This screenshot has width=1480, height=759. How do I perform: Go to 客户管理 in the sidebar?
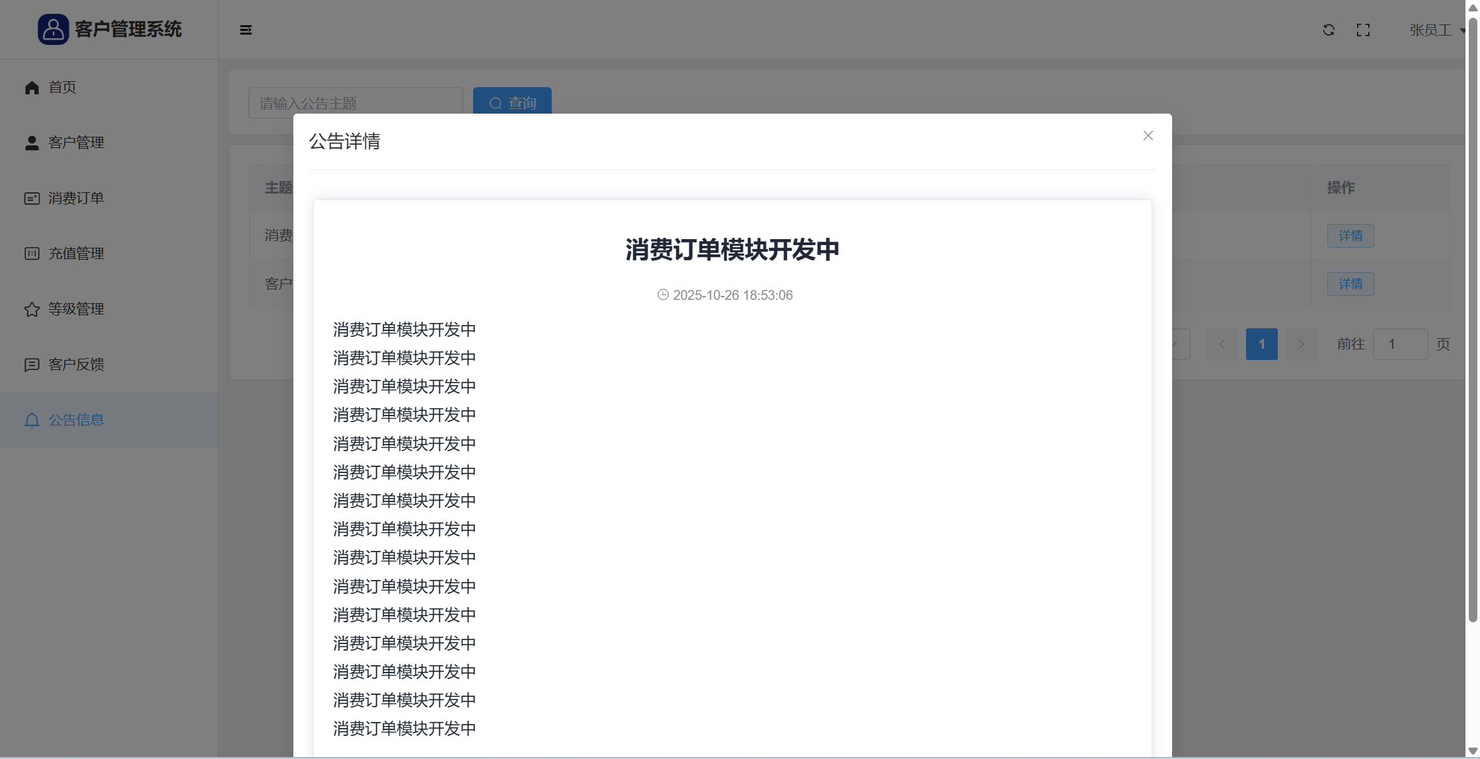coord(76,143)
